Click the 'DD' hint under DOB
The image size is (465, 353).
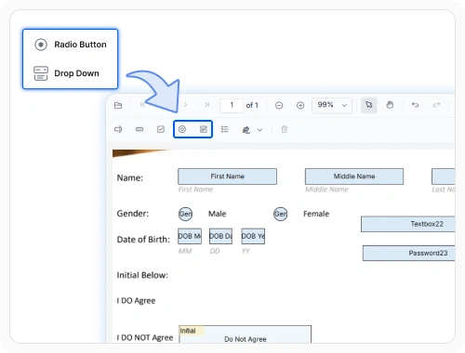click(x=215, y=251)
